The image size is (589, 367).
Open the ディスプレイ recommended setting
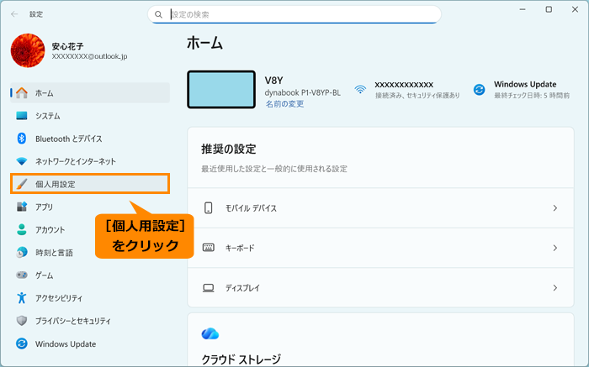click(x=380, y=287)
